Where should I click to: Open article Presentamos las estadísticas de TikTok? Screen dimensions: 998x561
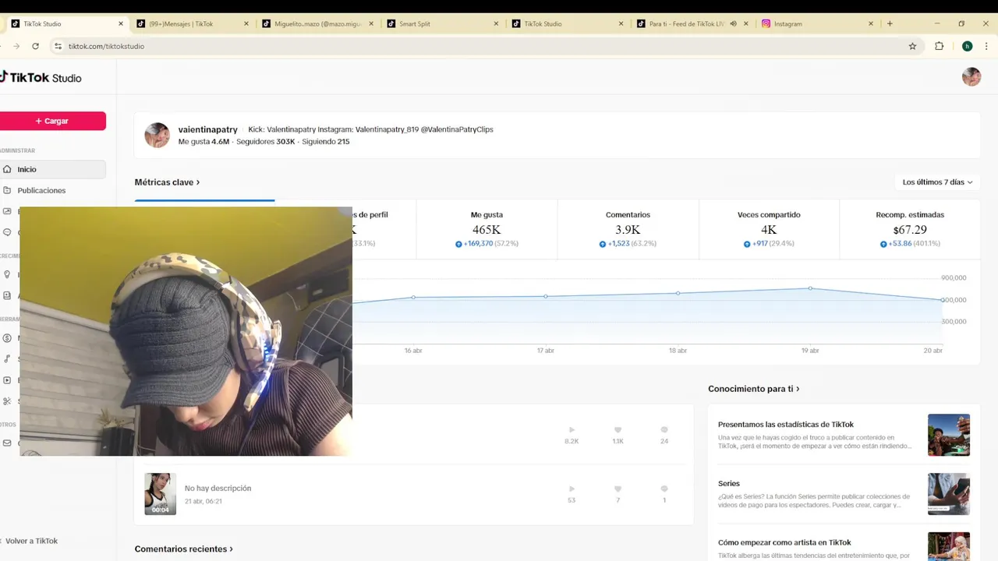tap(785, 425)
